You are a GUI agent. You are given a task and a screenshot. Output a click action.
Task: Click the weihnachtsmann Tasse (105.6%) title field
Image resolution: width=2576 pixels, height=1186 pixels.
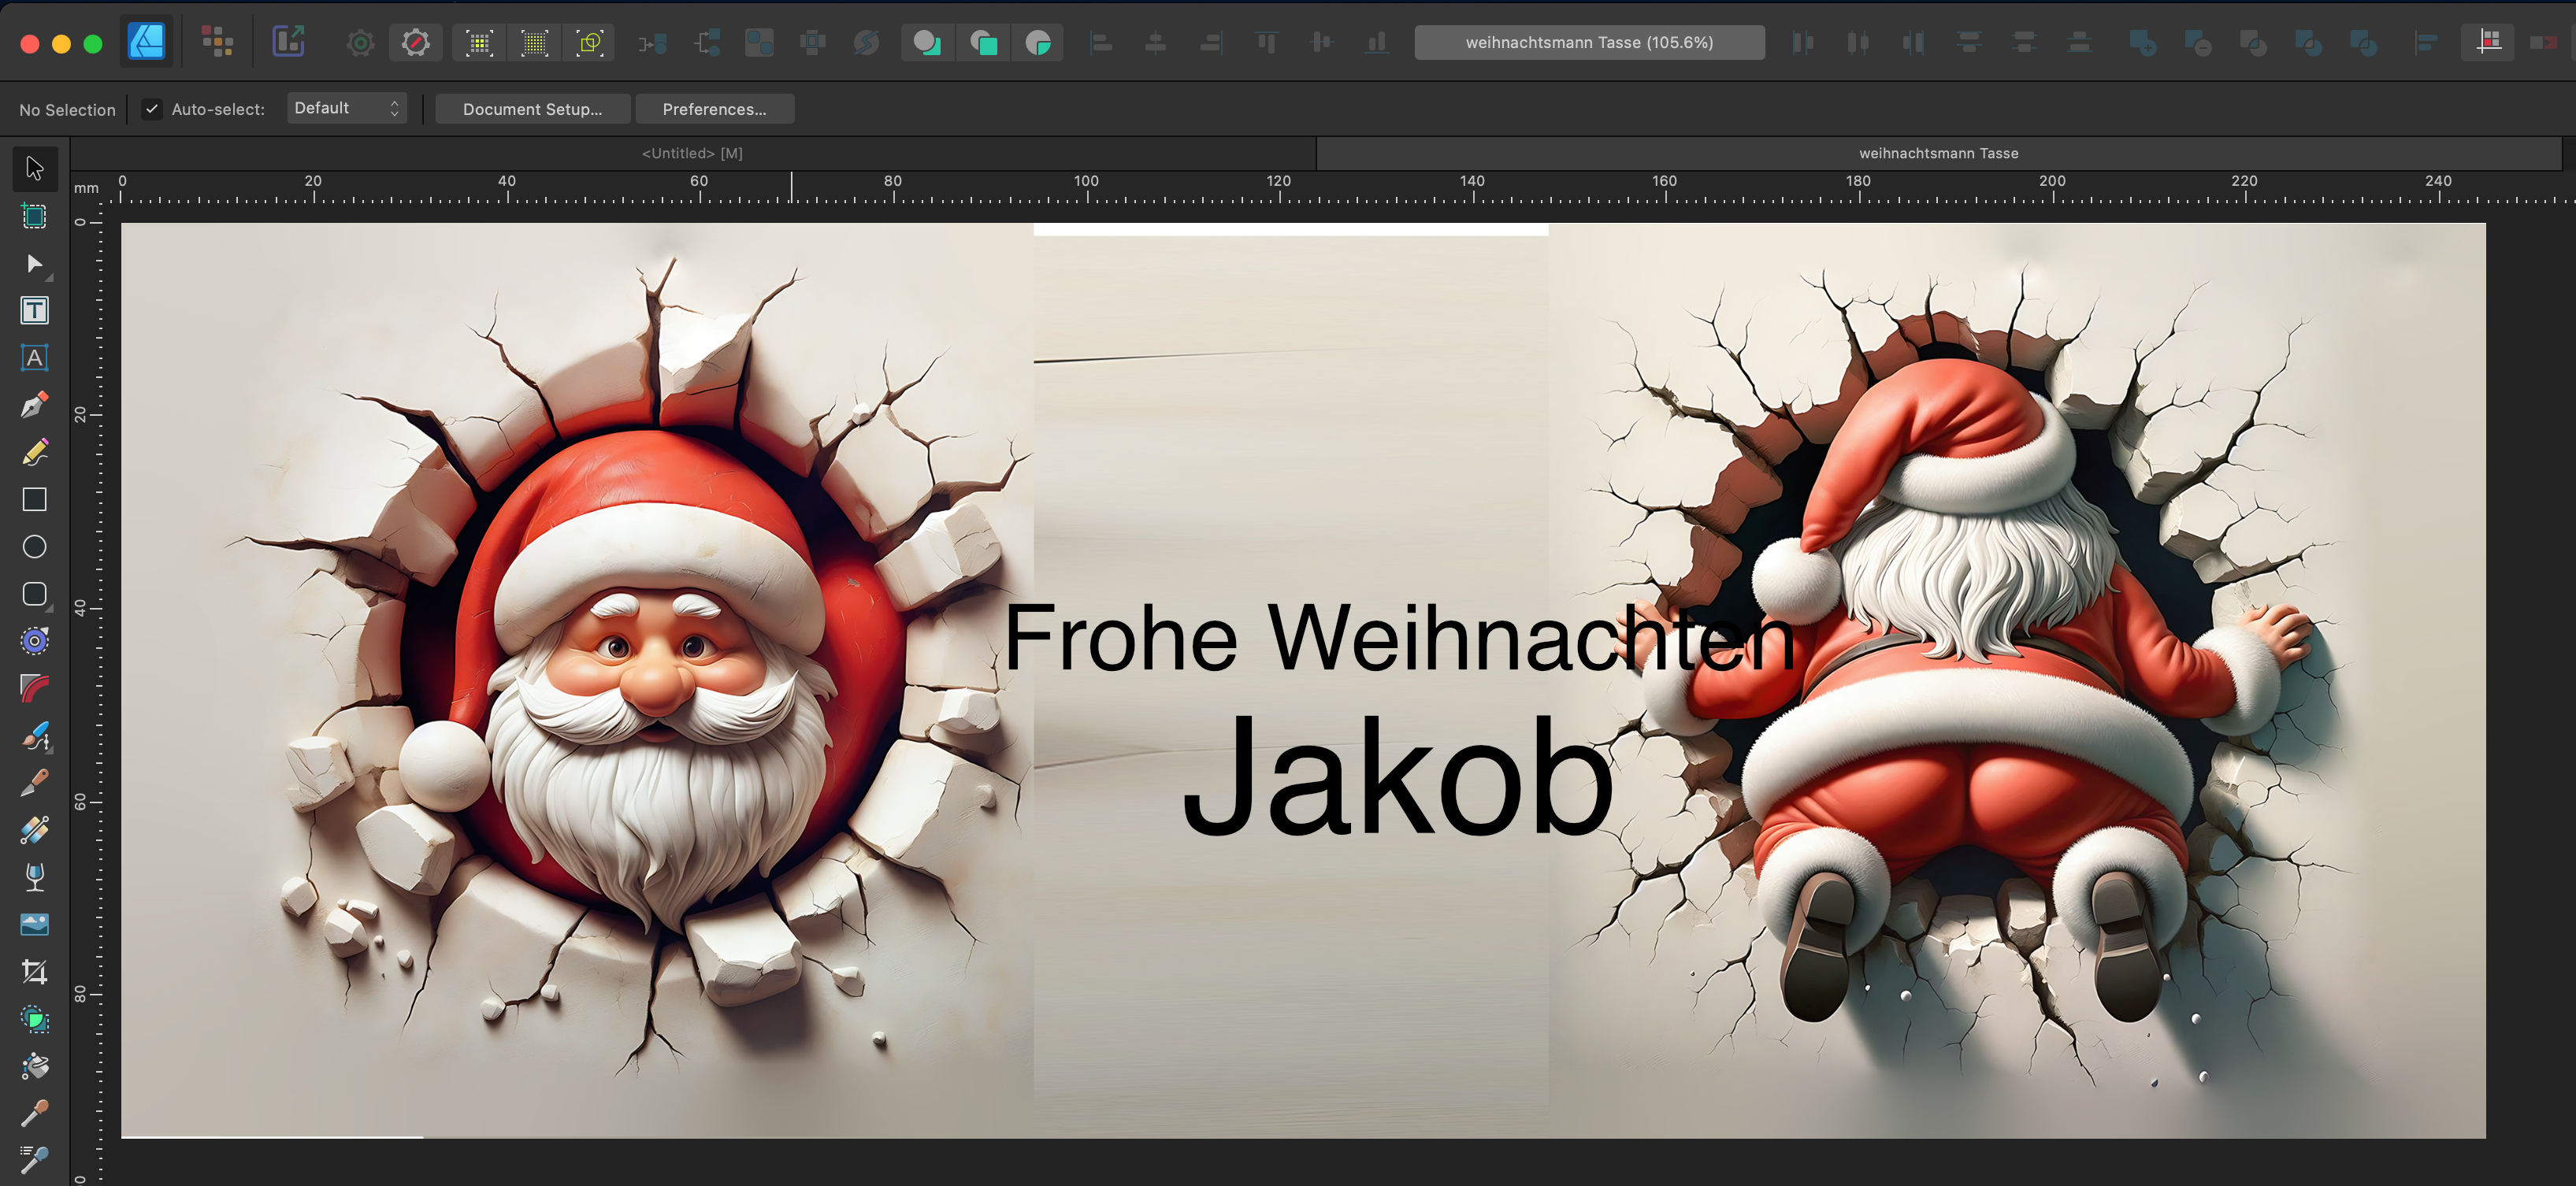click(x=1588, y=42)
